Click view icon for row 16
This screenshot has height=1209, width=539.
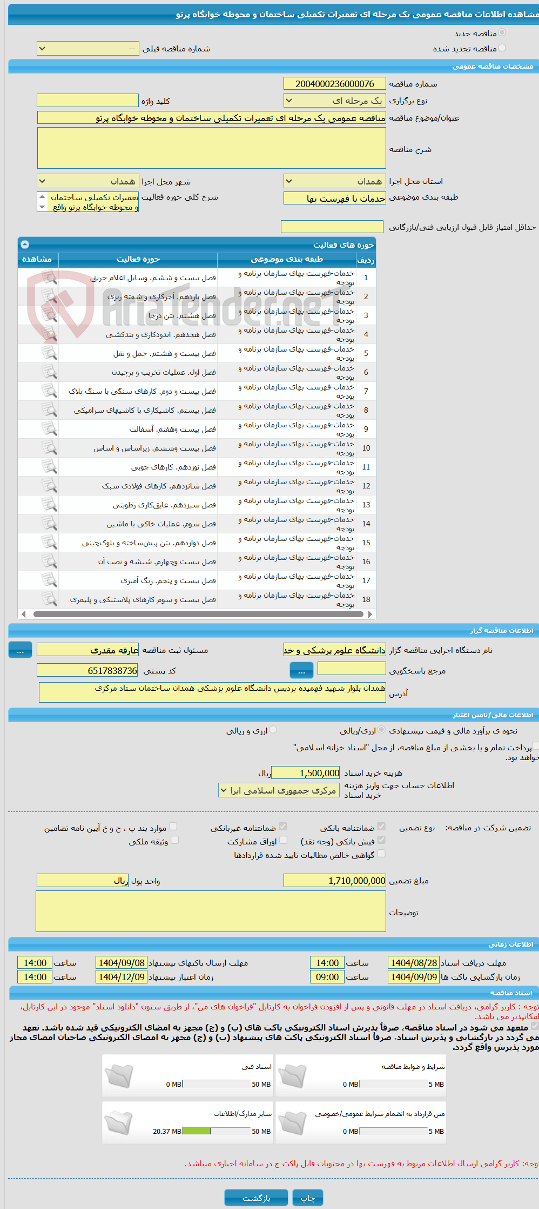49,561
